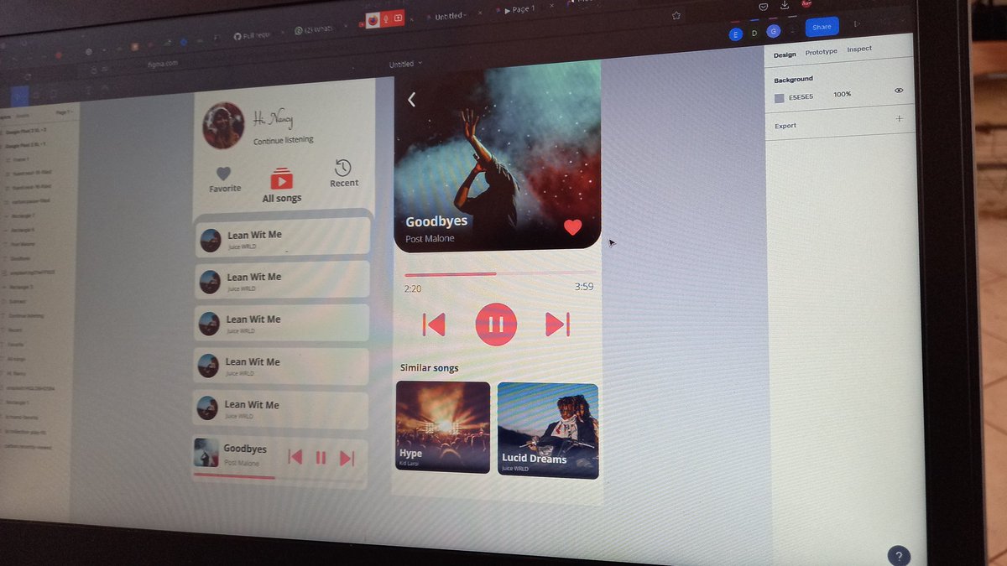1007x566 pixels.
Task: Click the Background color swatch E5E5E5
Action: tap(779, 97)
